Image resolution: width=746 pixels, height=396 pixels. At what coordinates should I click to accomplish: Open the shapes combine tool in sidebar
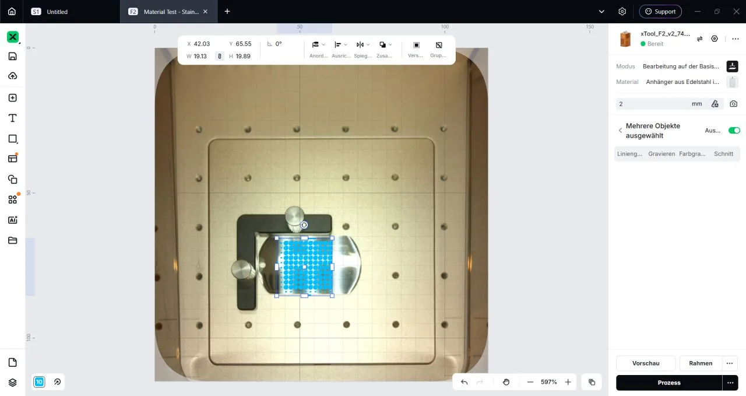(13, 179)
